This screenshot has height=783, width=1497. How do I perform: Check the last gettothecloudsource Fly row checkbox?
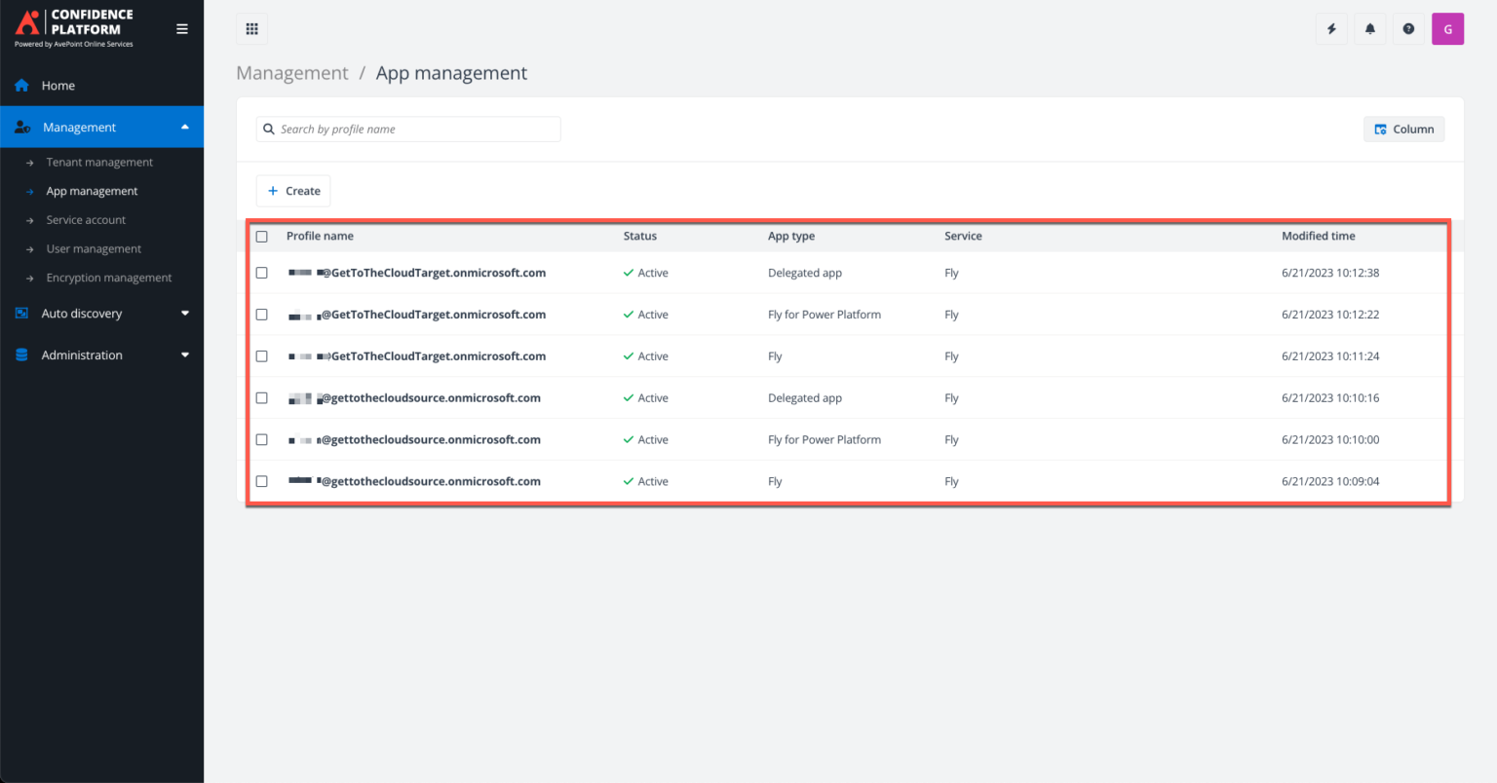pos(261,480)
